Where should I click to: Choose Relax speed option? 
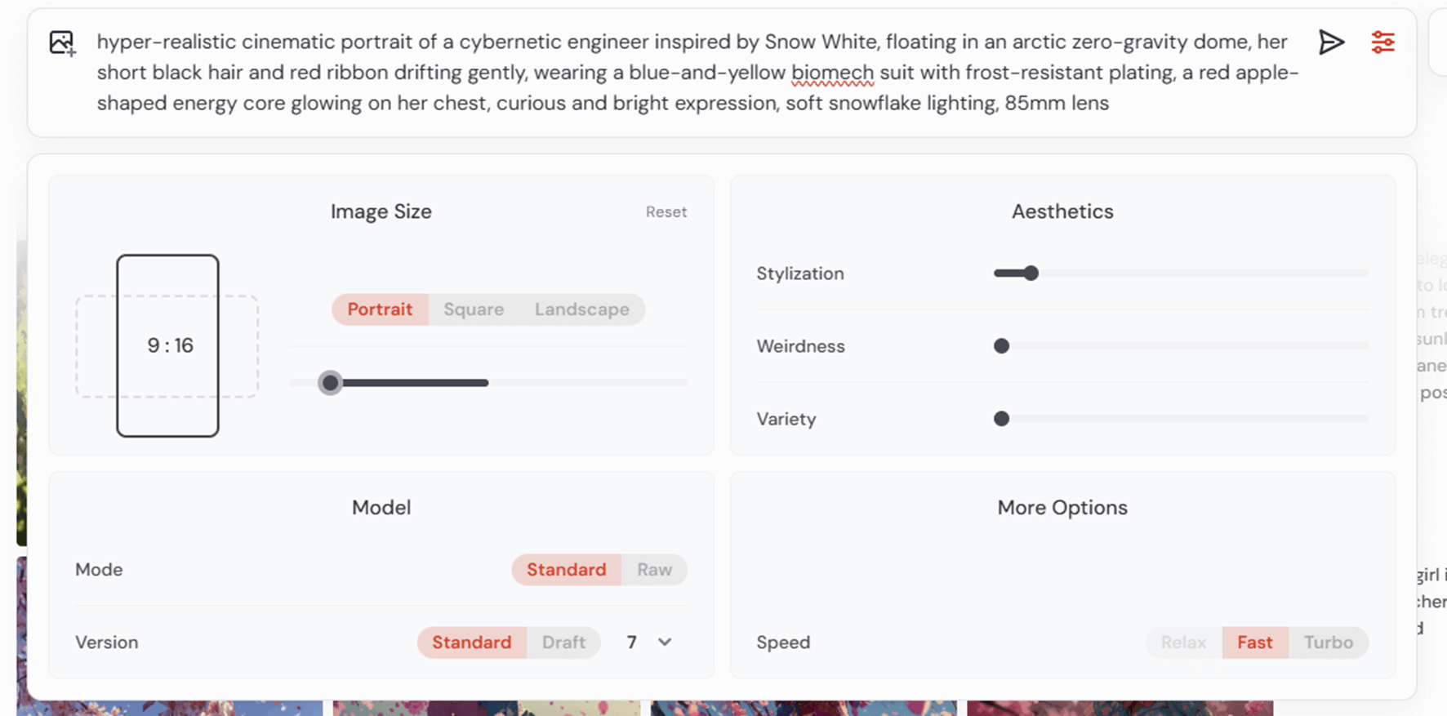click(x=1183, y=643)
